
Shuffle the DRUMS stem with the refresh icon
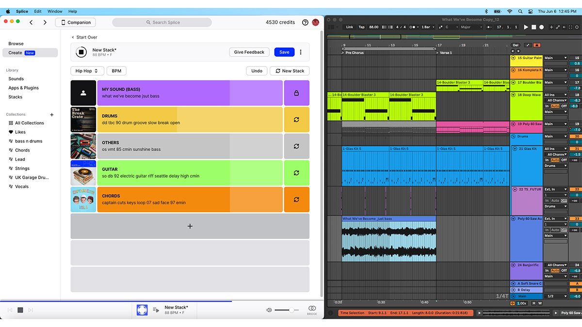point(296,119)
